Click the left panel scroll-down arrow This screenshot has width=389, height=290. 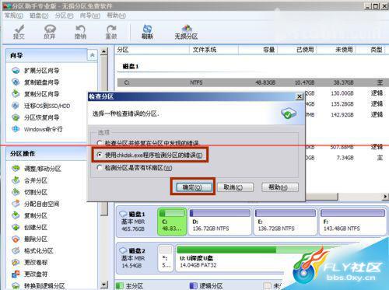tap(104, 285)
